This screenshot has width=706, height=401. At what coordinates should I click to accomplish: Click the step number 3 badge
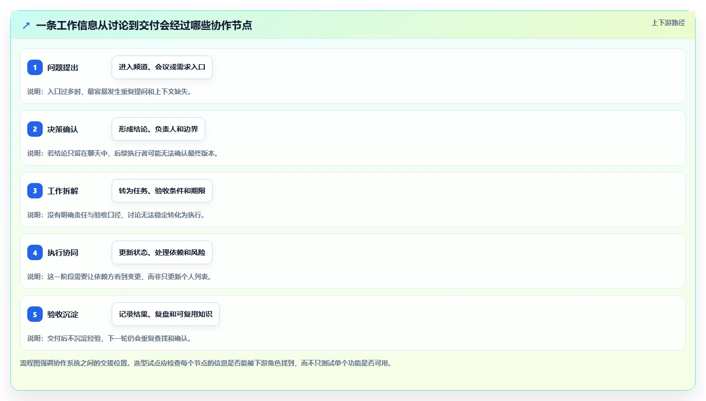point(35,191)
